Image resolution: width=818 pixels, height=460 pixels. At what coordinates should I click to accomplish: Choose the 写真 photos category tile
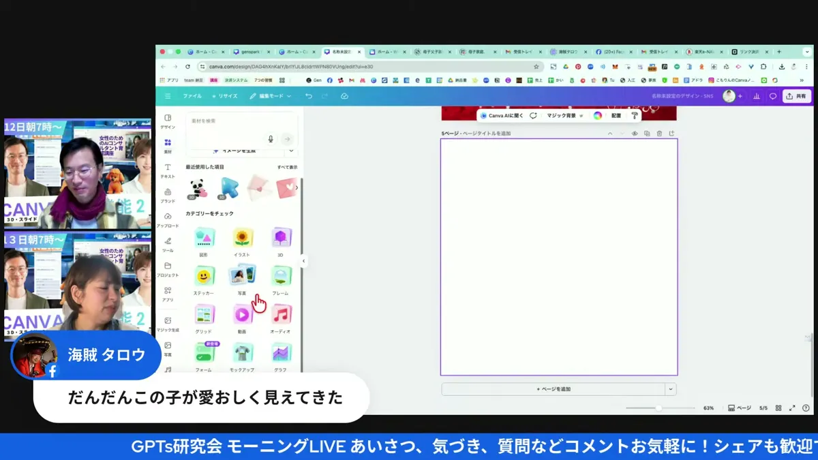click(x=242, y=280)
